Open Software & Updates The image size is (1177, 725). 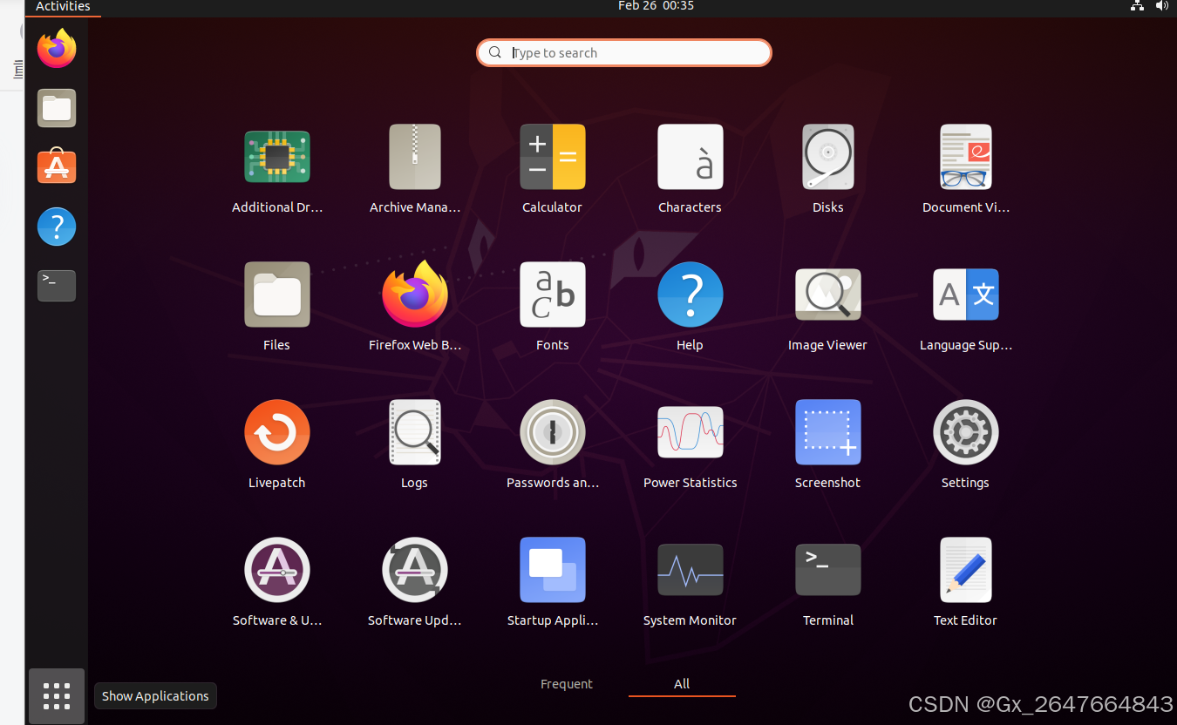point(277,570)
